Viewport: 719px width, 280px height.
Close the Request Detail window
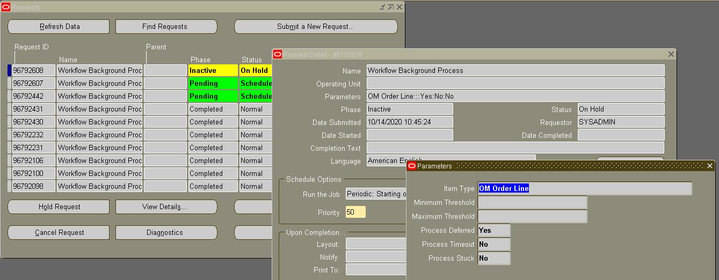(x=671, y=54)
